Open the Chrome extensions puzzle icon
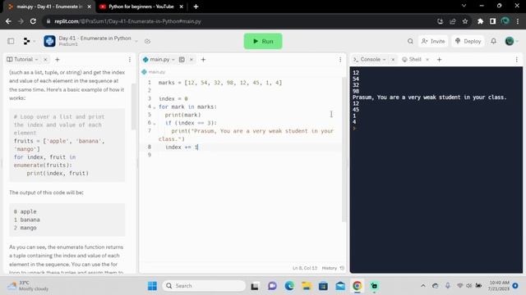The height and width of the screenshot is (295, 526). (480, 21)
